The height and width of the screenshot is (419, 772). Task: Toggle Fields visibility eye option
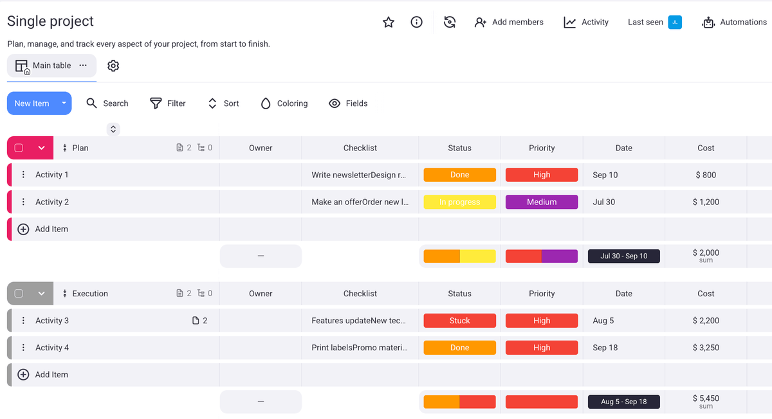tap(335, 103)
